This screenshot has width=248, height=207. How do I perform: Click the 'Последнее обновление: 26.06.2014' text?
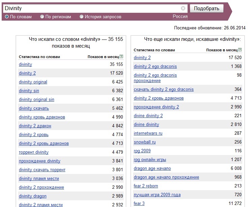coord(210,28)
